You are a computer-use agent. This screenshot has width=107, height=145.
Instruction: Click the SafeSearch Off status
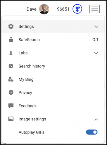pos(95,40)
